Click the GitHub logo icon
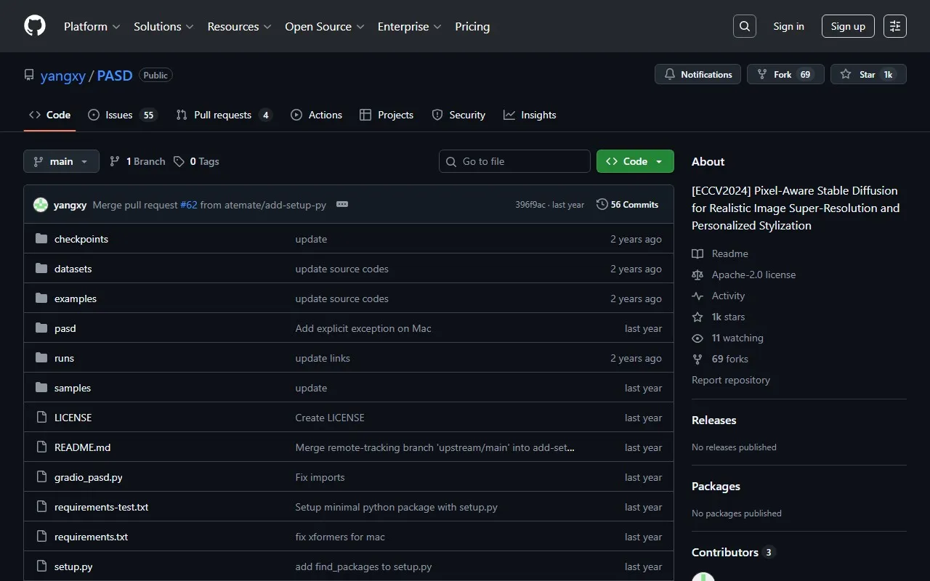This screenshot has height=581, width=930. (x=35, y=26)
